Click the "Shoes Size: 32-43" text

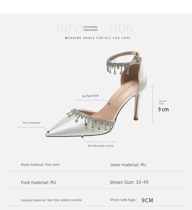click(x=129, y=182)
